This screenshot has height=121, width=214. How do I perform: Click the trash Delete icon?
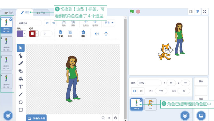pos(83,34)
